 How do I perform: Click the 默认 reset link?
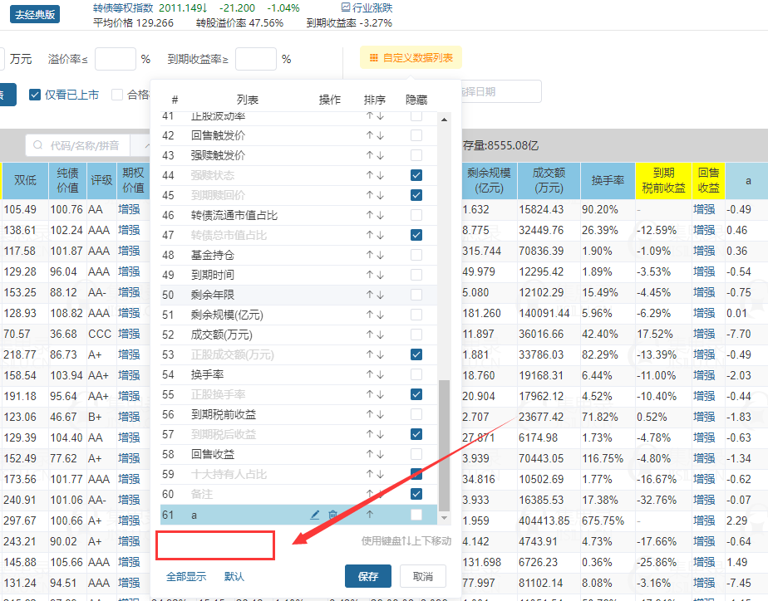[234, 576]
